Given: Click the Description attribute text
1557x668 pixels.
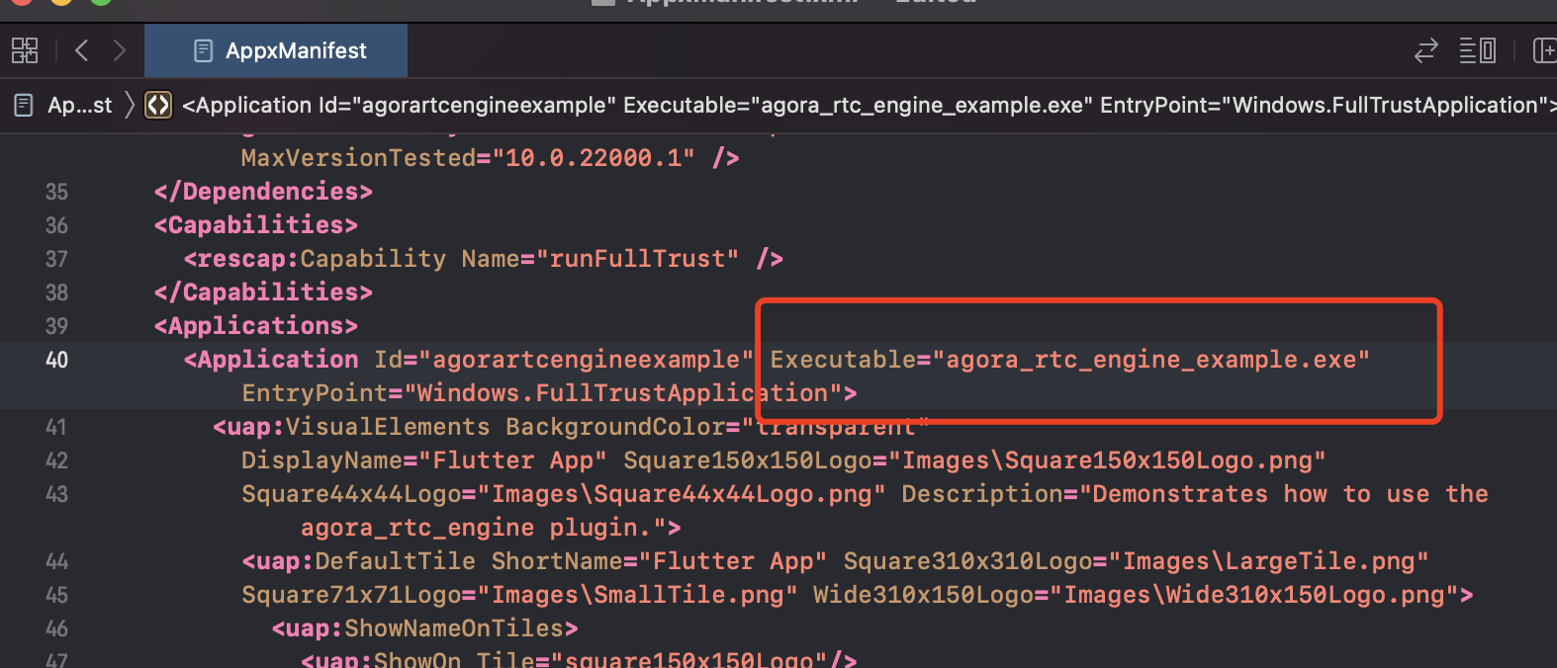Looking at the screenshot, I should point(1195,494).
